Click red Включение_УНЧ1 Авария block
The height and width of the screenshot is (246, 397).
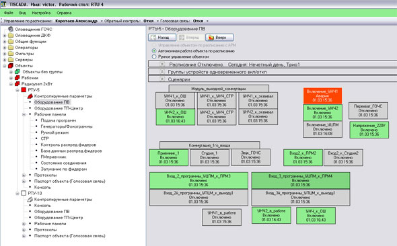pos(322,95)
